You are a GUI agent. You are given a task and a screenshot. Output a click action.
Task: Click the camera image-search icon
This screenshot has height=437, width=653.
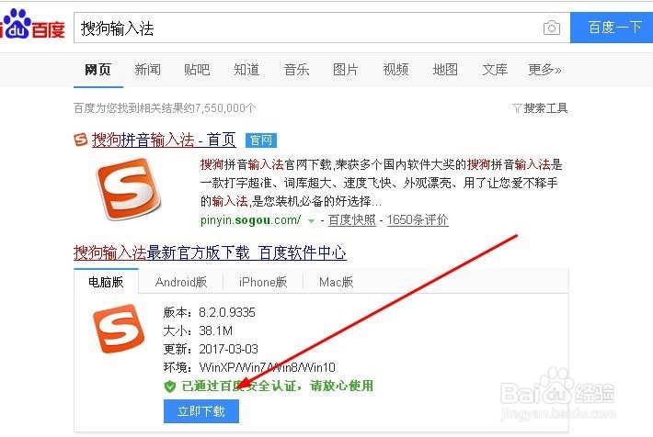click(552, 28)
